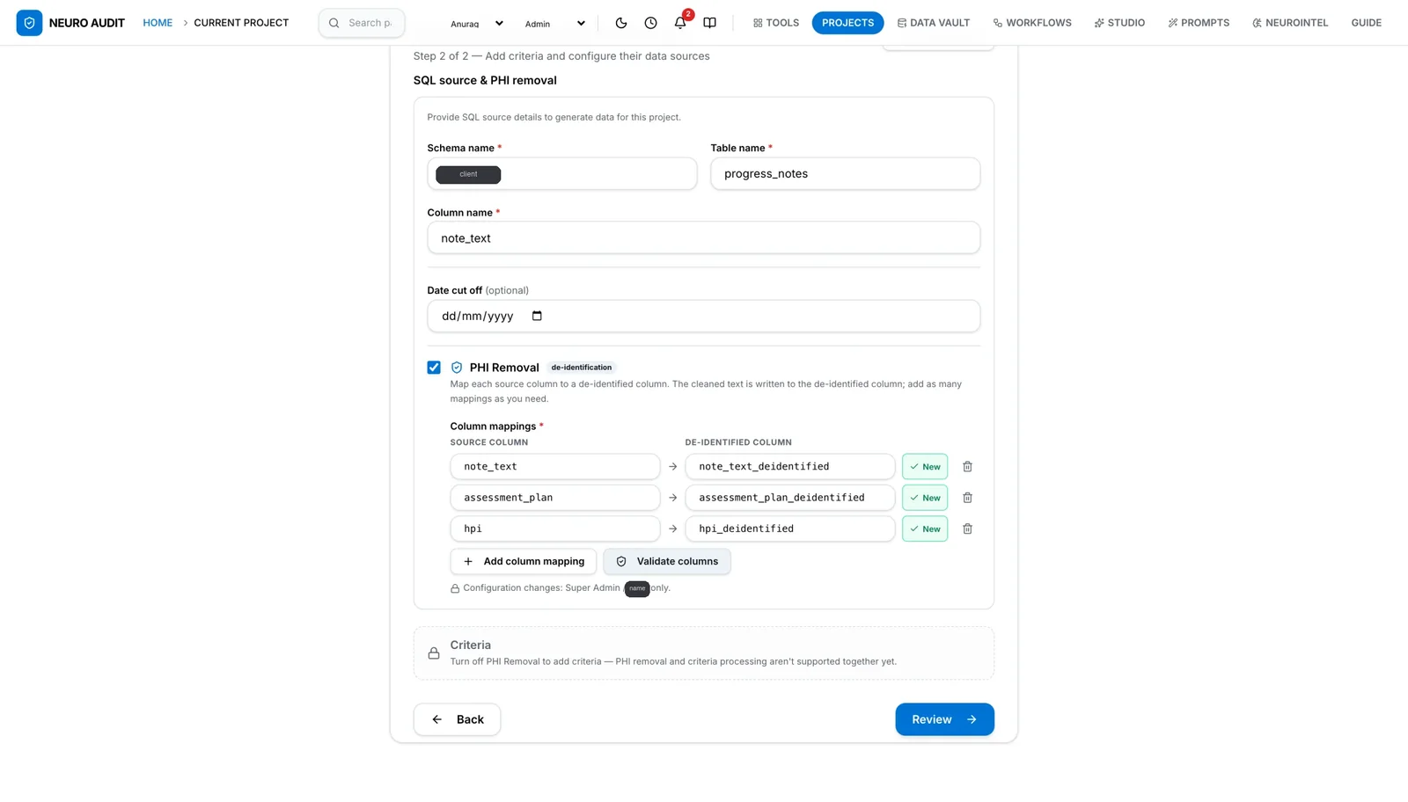
Task: Open the date picker calendar icon
Action: pos(537,316)
